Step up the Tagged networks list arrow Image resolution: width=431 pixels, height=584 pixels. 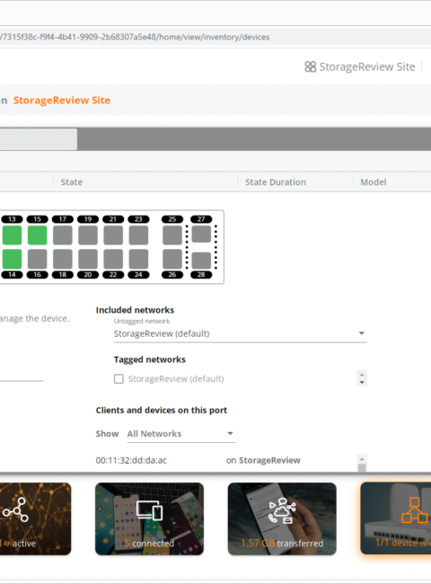pos(362,375)
